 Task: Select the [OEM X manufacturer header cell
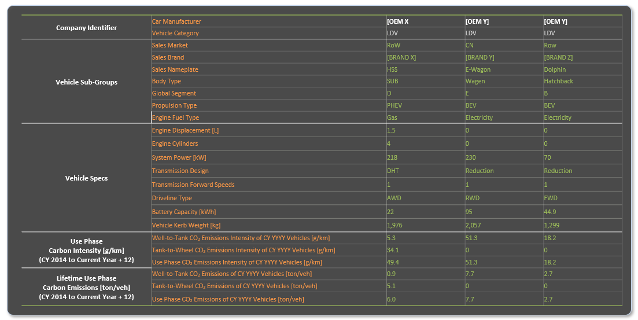coord(398,21)
